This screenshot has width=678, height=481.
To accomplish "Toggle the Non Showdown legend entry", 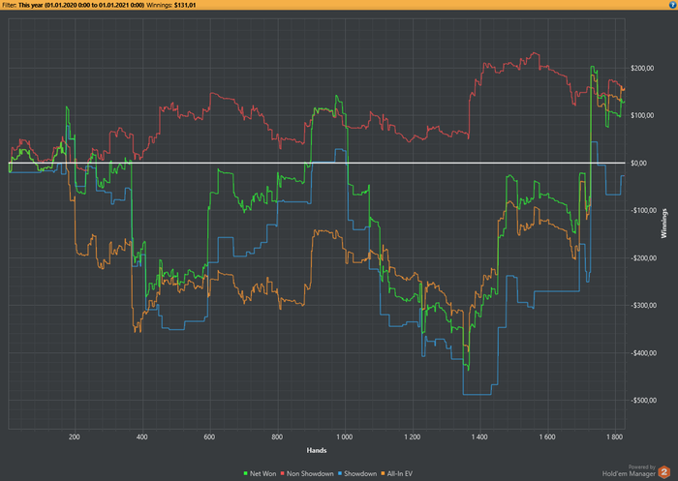I will tap(307, 473).
